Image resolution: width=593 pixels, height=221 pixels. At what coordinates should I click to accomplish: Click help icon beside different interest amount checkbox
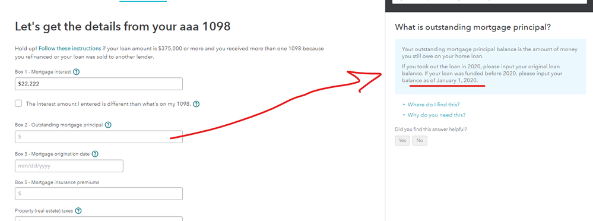pyautogui.click(x=196, y=104)
